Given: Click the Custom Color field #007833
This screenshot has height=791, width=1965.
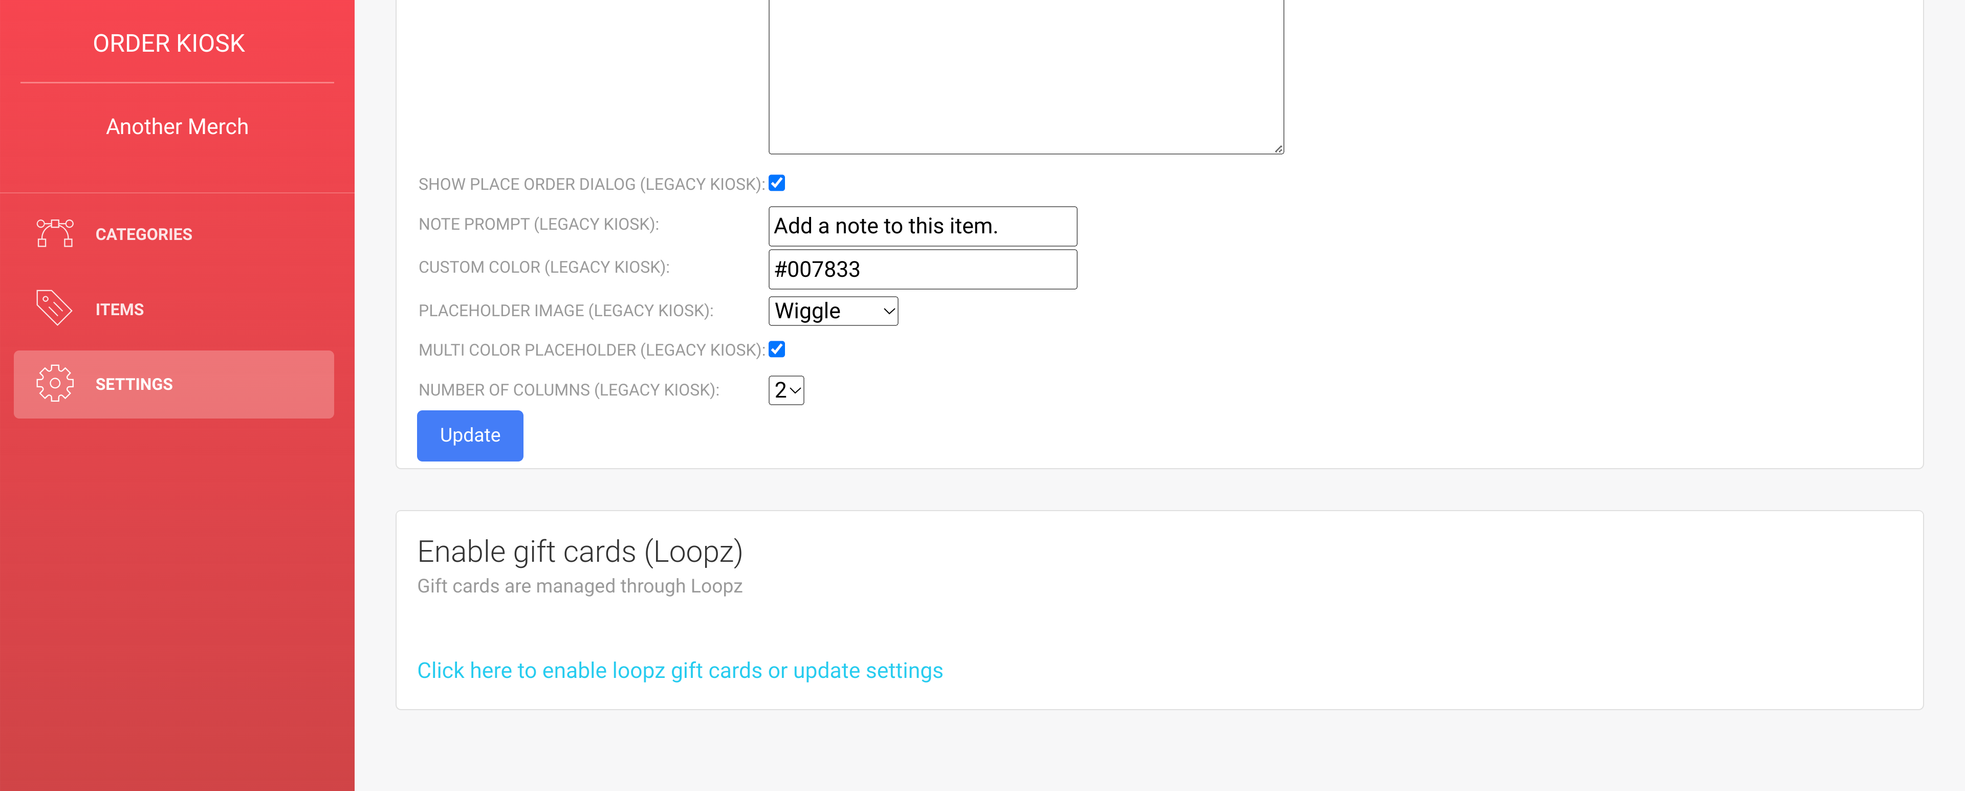Looking at the screenshot, I should [x=923, y=269].
